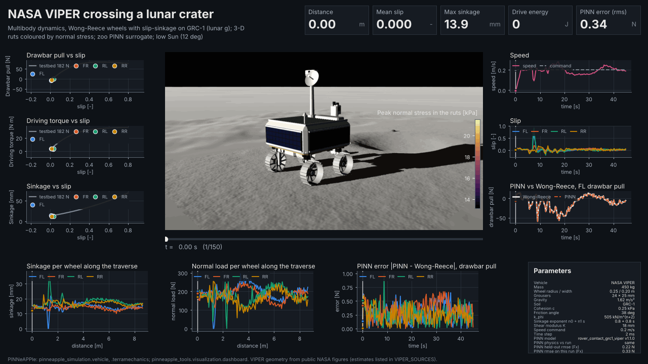Toggle Wong-Reece legend in FL drawbar pull chart
Screen dimensions: 648x364
[531, 197]
